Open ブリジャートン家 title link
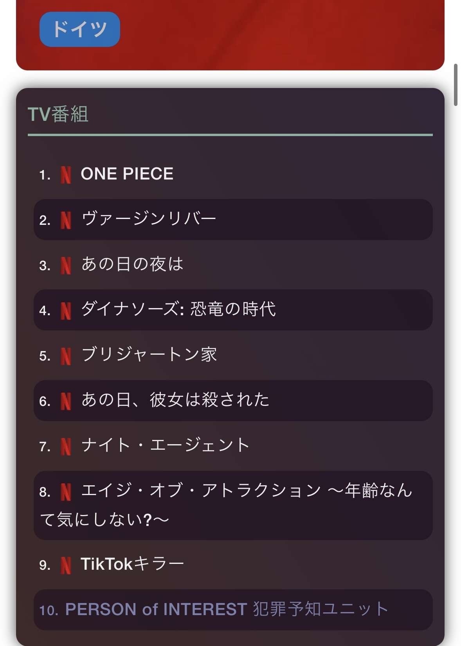 pyautogui.click(x=149, y=355)
